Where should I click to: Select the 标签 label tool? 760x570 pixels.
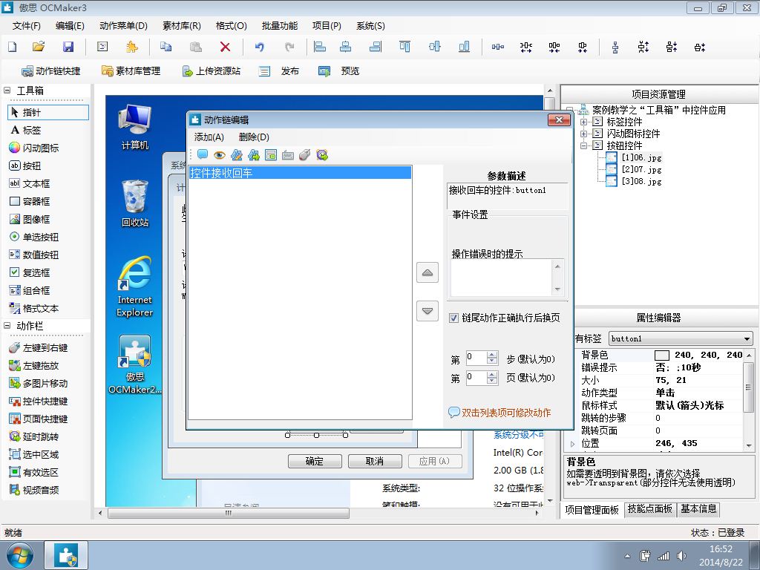[x=26, y=131]
